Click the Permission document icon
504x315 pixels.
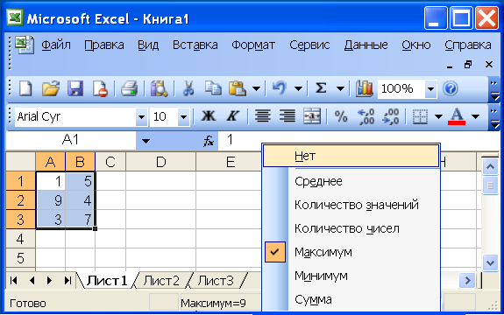(x=100, y=88)
